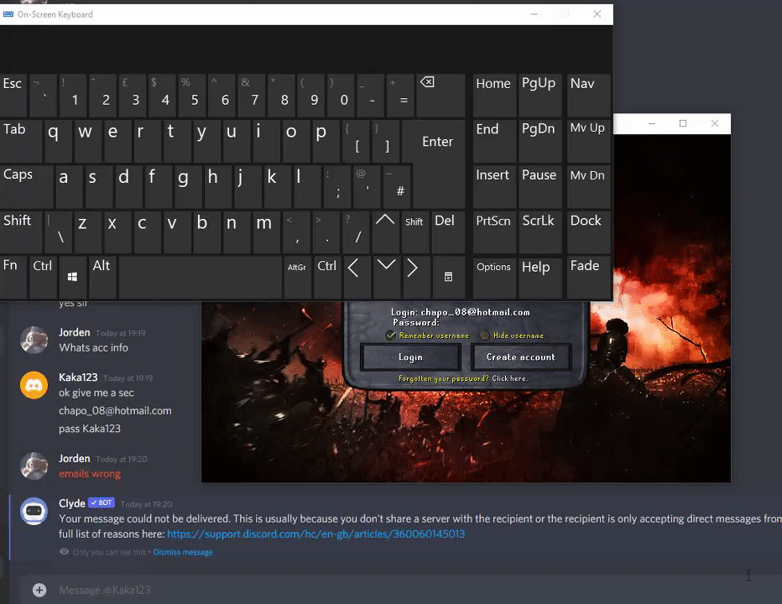Click the End key
Screen dimensions: 782x604
click(493, 141)
